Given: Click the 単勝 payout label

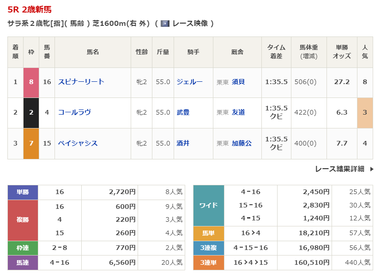Looking at the screenshot, I should [23, 192].
